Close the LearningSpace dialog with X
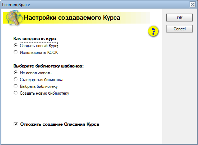This screenshot has height=145, width=198. (193, 5)
